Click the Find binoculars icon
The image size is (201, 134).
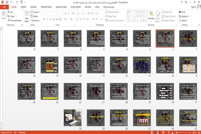click(180, 12)
